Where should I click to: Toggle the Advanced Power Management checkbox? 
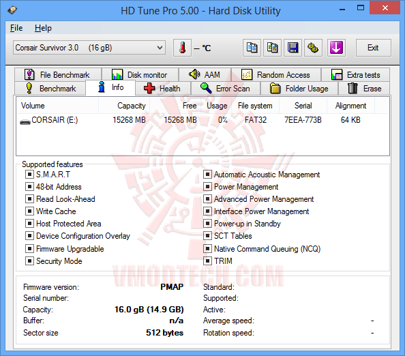pyautogui.click(x=207, y=199)
